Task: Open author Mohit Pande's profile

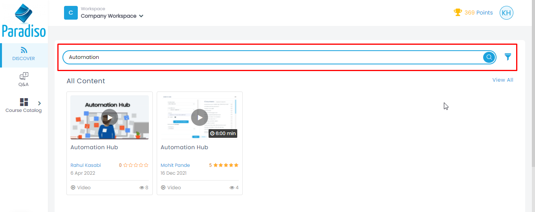Action: pos(175,165)
